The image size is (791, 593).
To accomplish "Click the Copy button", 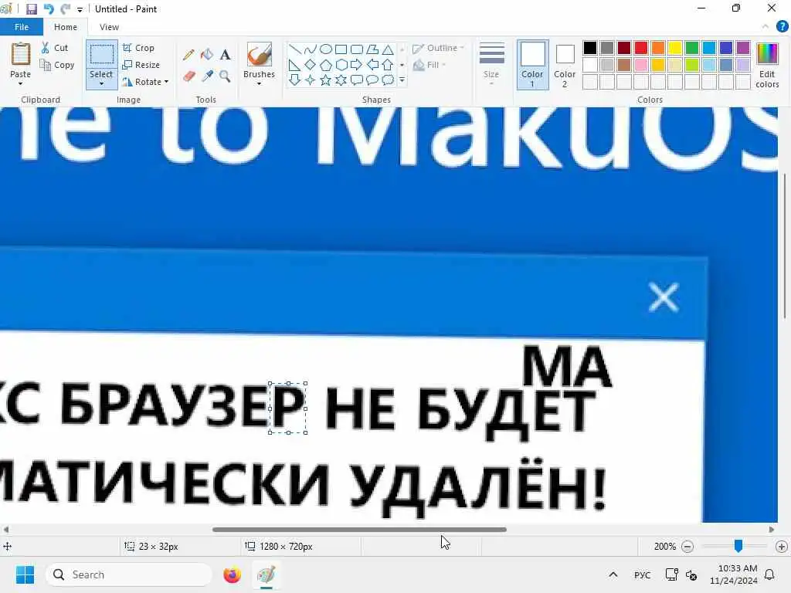I will 57,65.
